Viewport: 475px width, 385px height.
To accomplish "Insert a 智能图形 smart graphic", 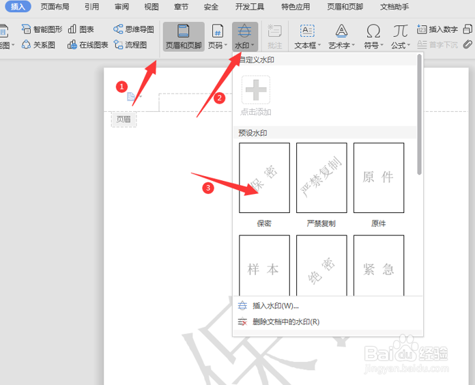I will coord(42,29).
